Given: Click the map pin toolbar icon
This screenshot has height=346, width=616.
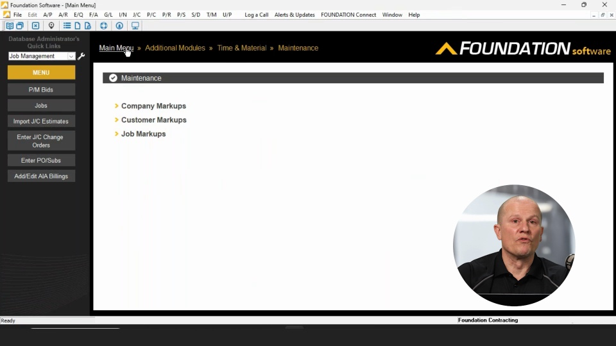Looking at the screenshot, I should (51, 26).
